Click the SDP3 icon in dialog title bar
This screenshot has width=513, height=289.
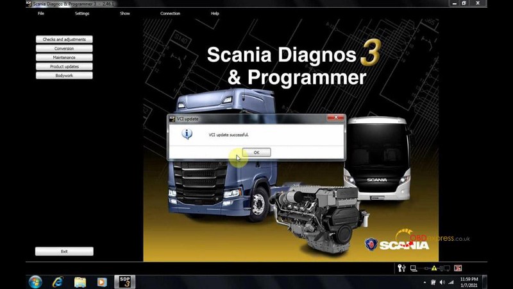pos(172,119)
